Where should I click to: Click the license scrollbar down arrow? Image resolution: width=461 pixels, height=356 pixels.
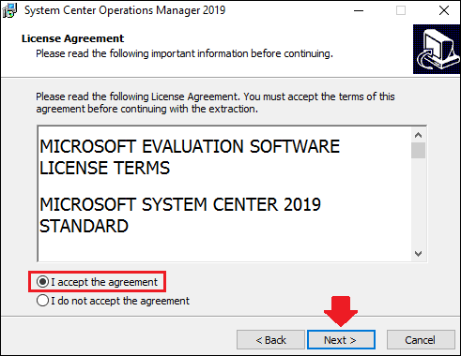pos(418,254)
